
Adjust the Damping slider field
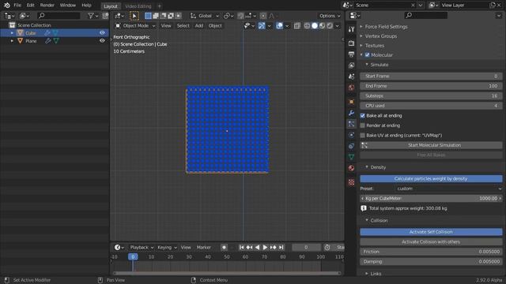pyautogui.click(x=431, y=262)
